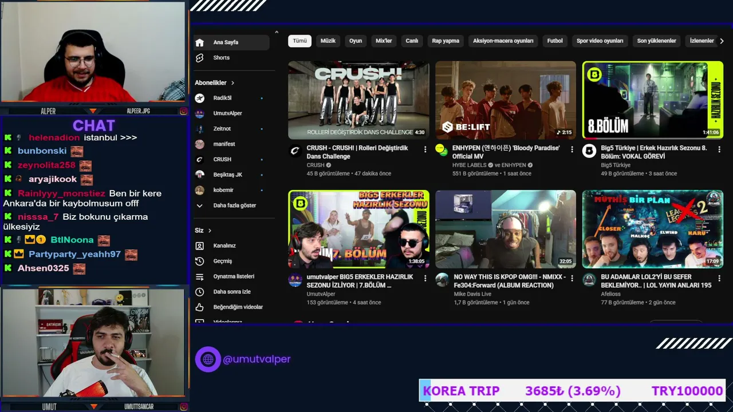Play the League of Legends MÜTHİŞ BİR PLAN thumbnail

click(x=653, y=229)
